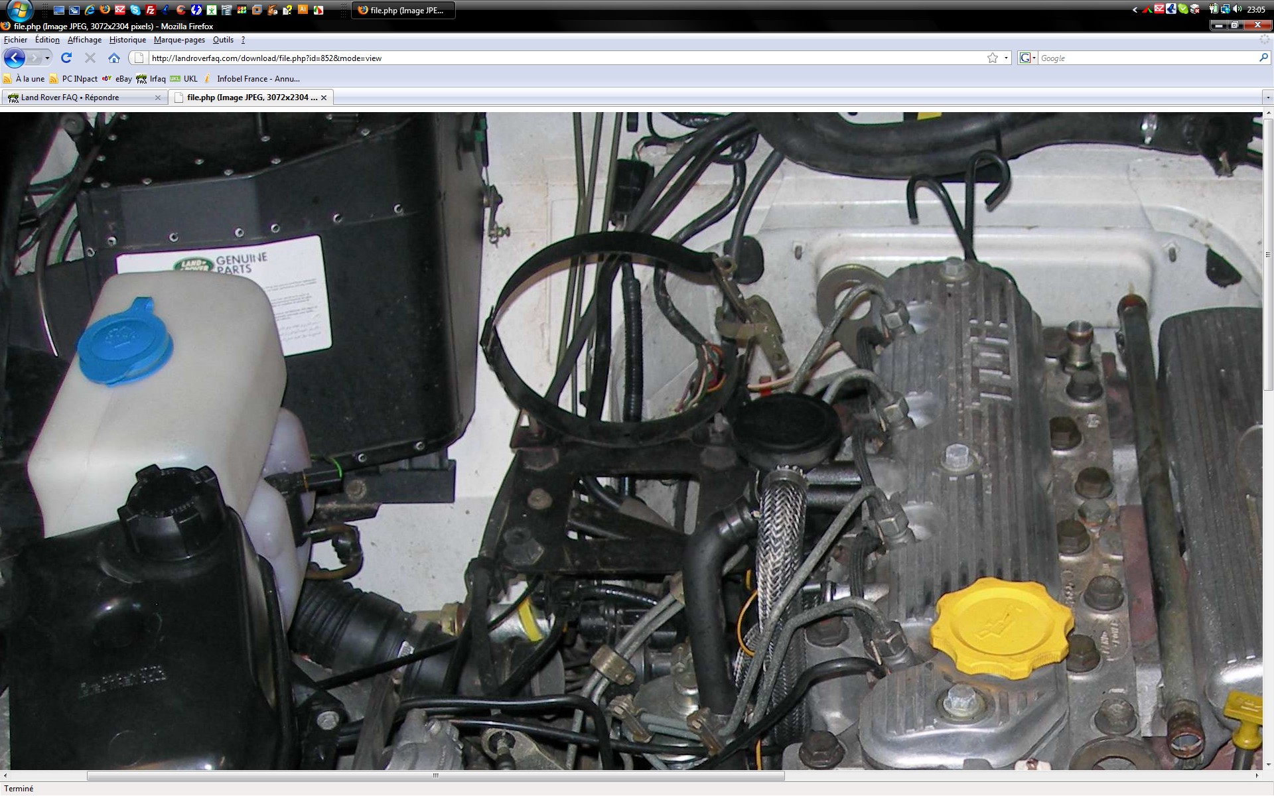The width and height of the screenshot is (1274, 796).
Task: Open the list all tabs dropdown
Action: pos(1267,98)
